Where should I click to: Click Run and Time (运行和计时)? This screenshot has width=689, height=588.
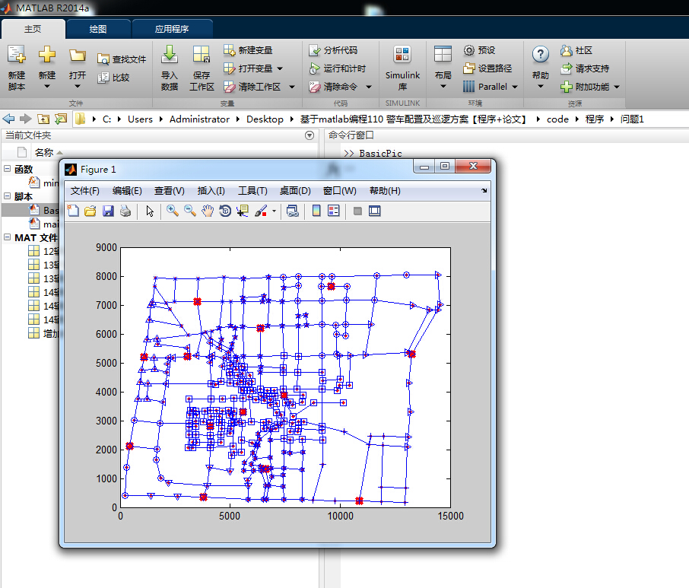click(x=338, y=68)
